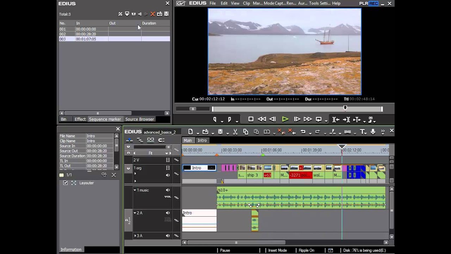Add a cut point on the timeline
The width and height of the screenshot is (451, 254).
[332, 132]
